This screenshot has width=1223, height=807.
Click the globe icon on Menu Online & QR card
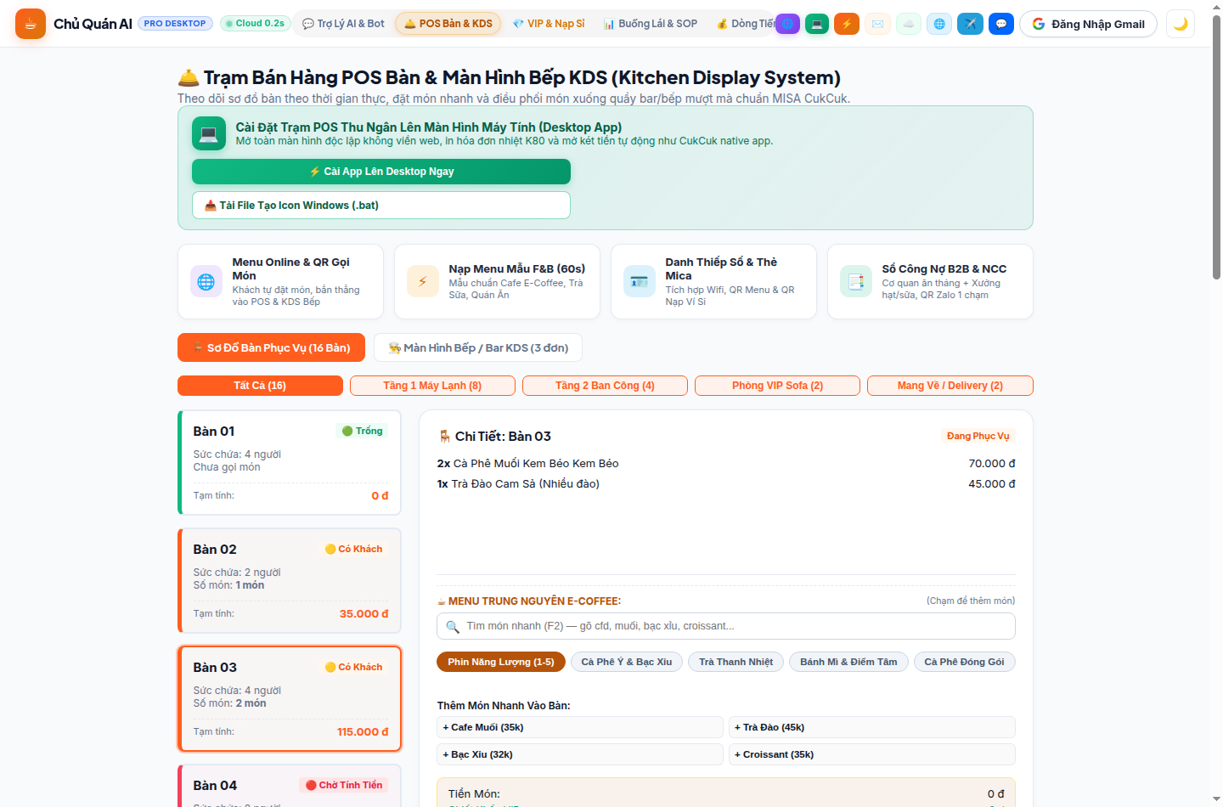pos(206,282)
